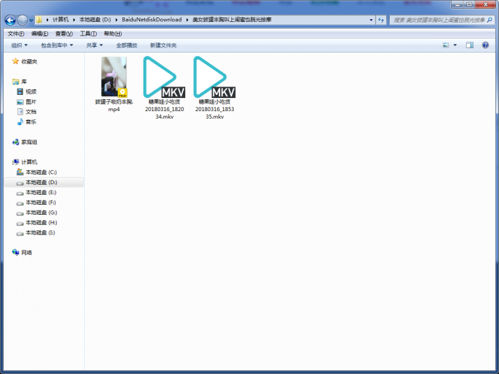Open the 工具(T) menu

click(89, 34)
